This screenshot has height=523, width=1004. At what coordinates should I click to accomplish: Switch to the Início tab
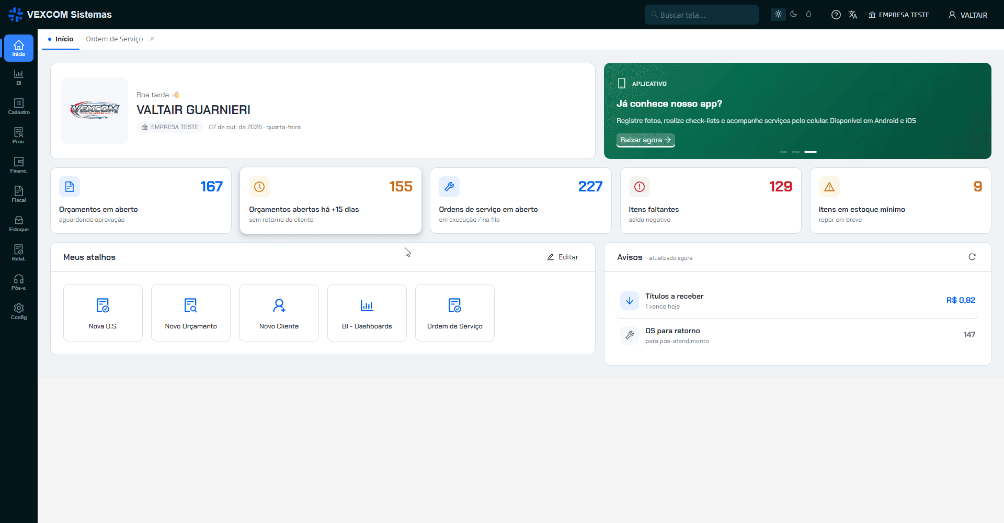tap(61, 39)
